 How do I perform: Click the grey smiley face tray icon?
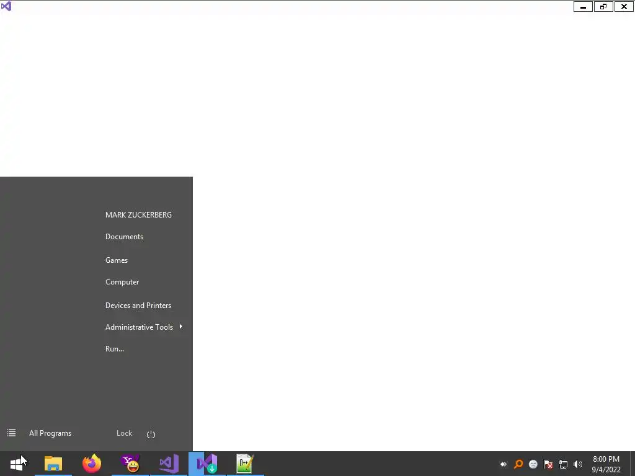click(x=533, y=464)
